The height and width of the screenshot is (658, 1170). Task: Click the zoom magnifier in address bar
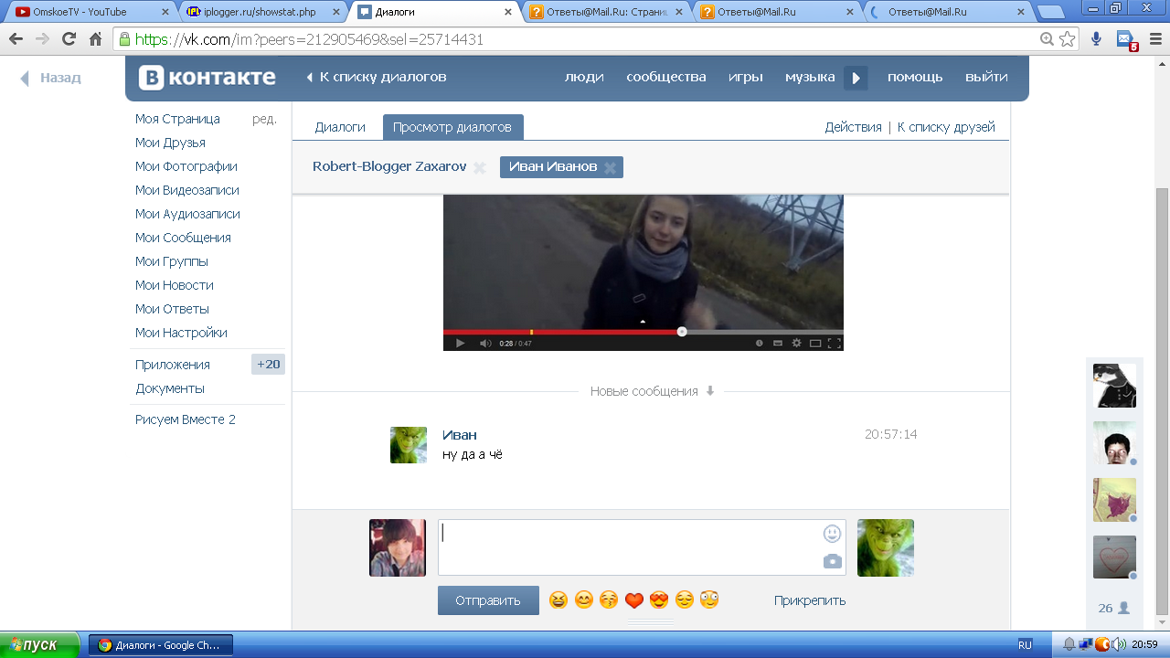(1048, 39)
